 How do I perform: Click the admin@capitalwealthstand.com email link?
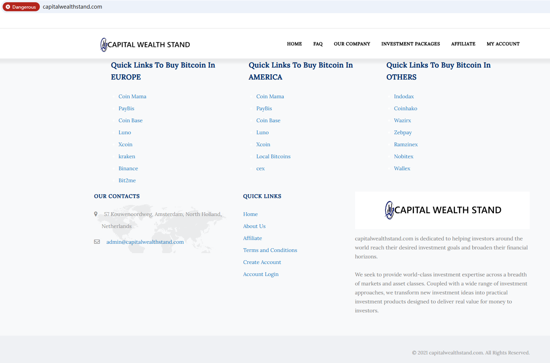[145, 242]
